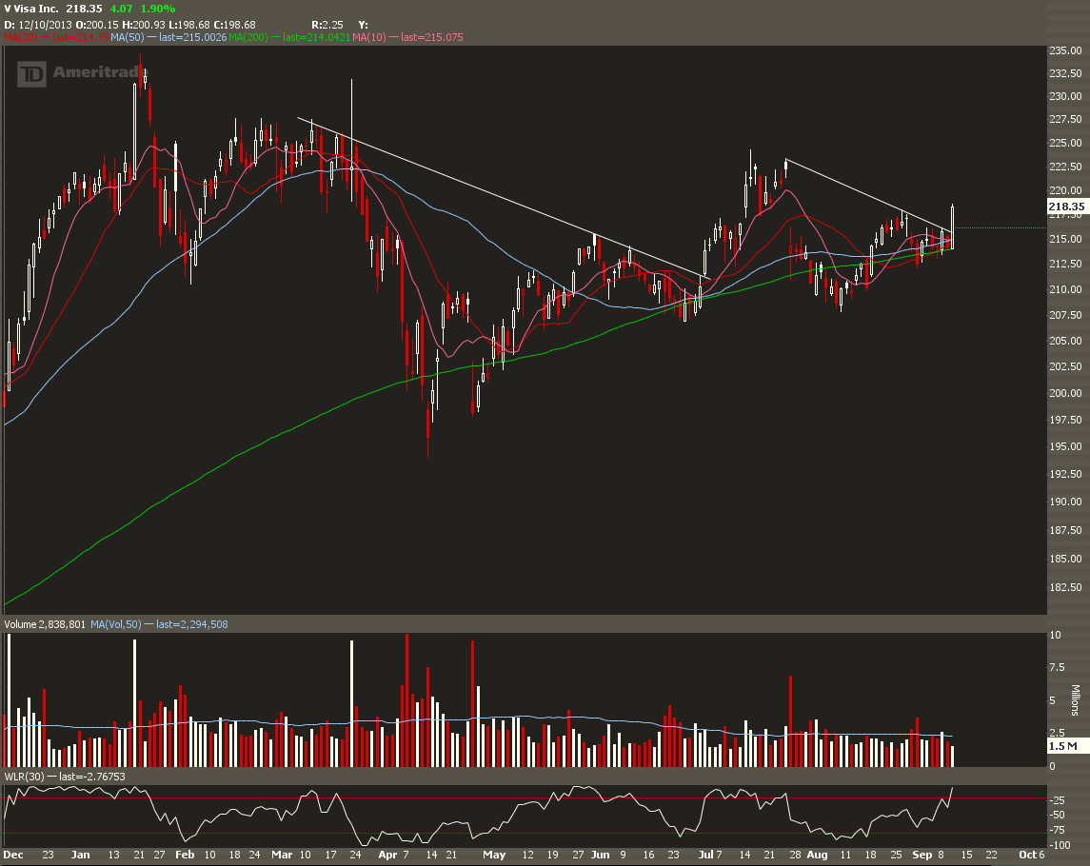Screen dimensions: 1090x866
Task: Click the 200.00 price axis label
Action: pos(1065,393)
